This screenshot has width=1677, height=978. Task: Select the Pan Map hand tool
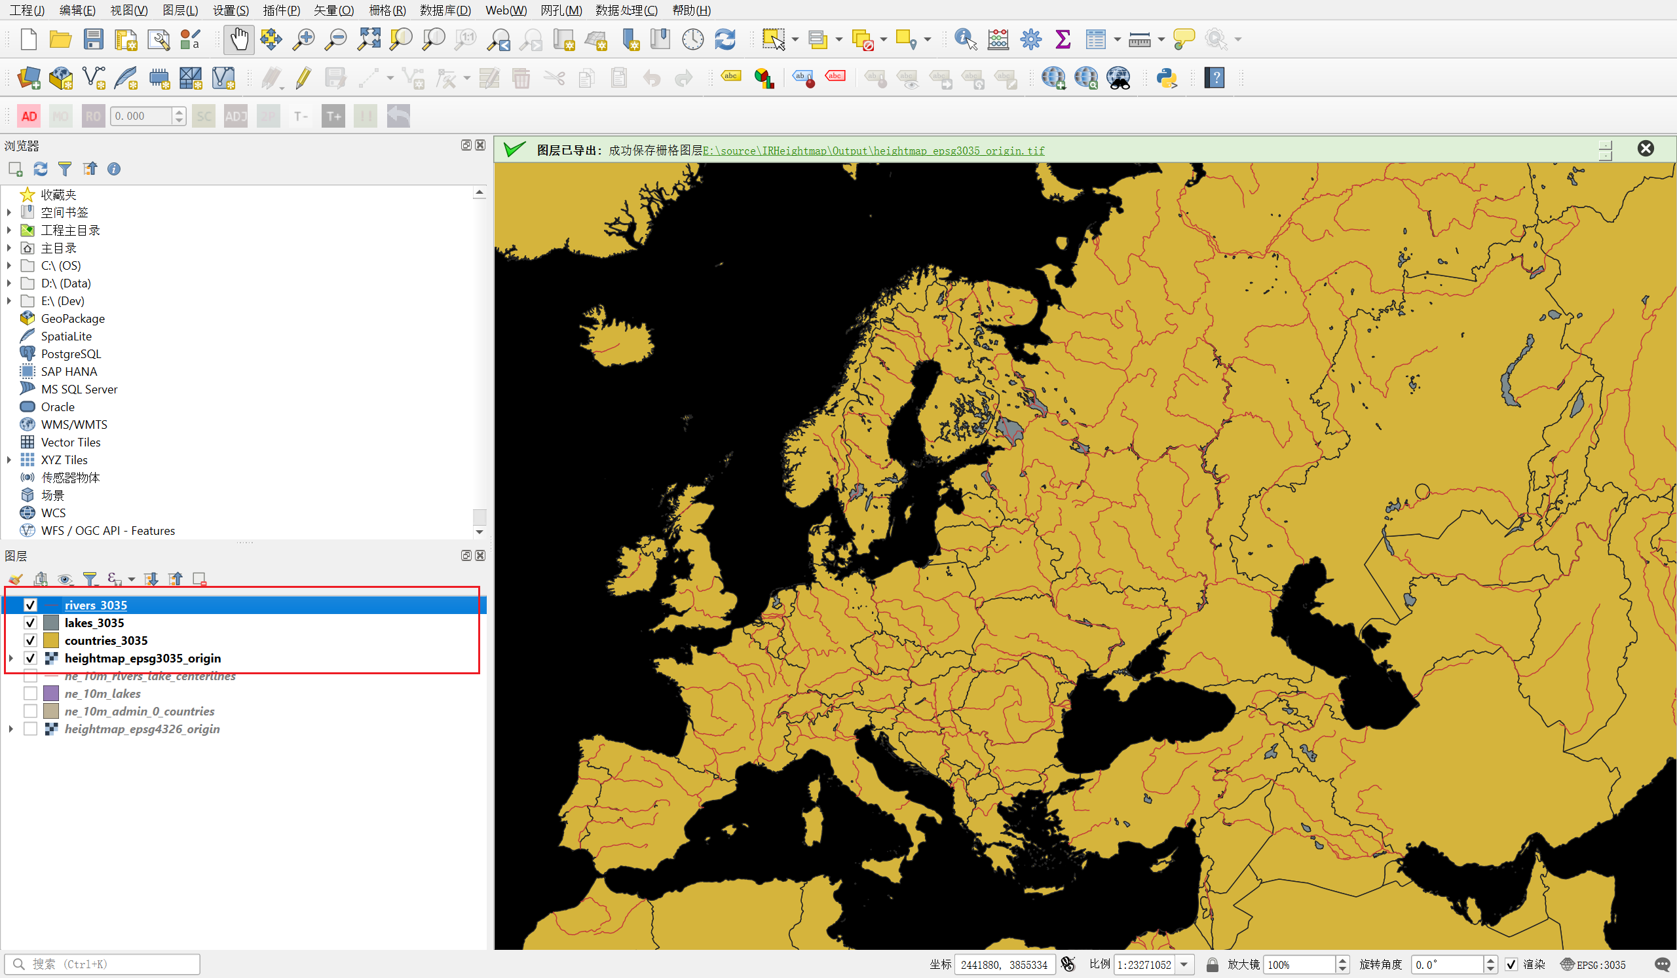[239, 39]
